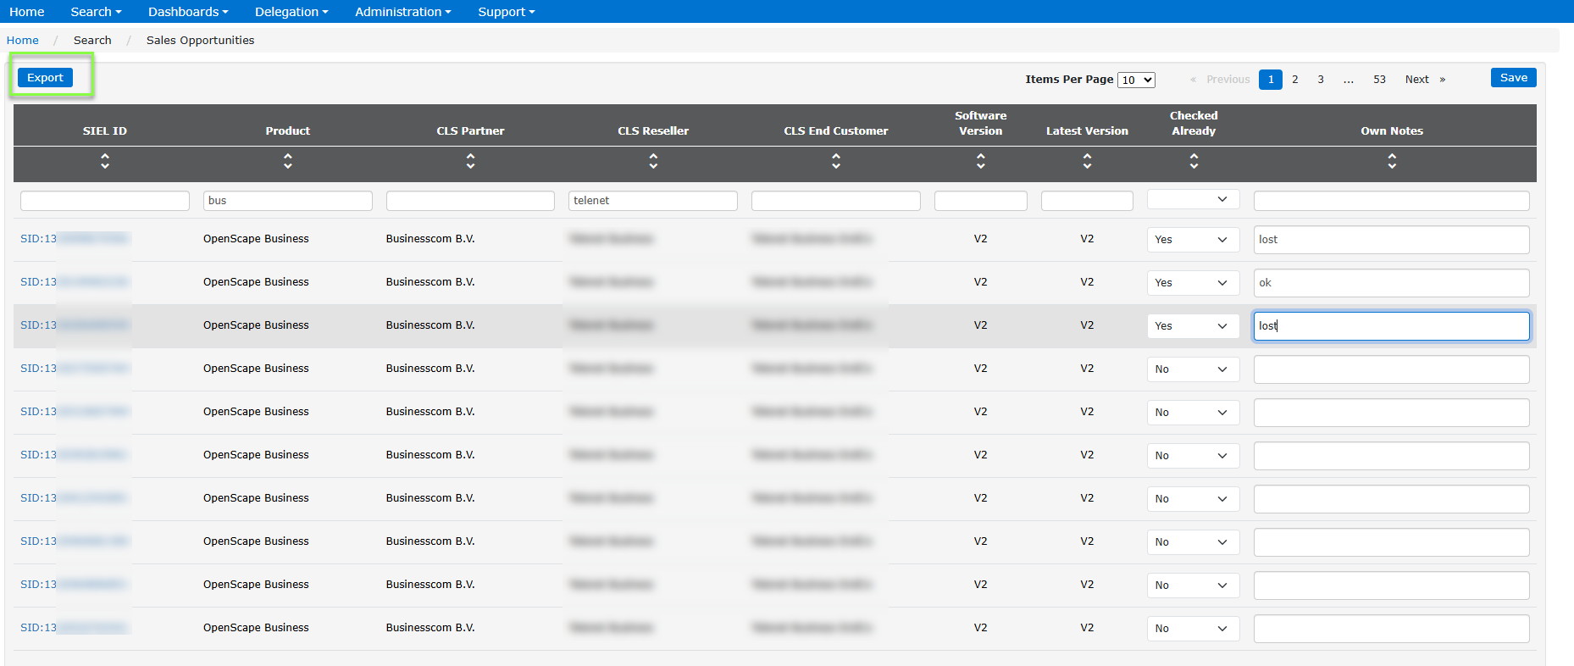Open the Dashboards menu
1574x666 pixels.
point(188,12)
